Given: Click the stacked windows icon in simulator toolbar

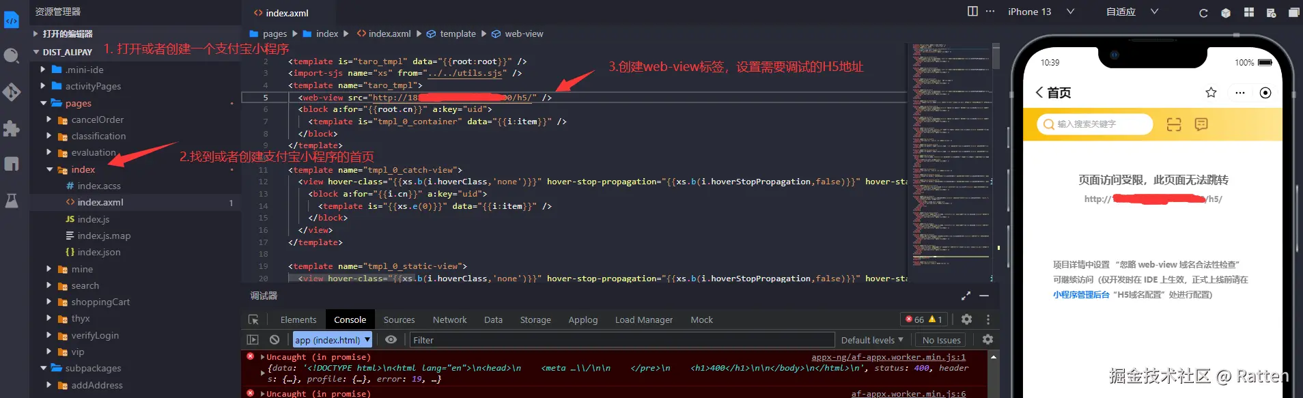Looking at the screenshot, I should click(1293, 12).
